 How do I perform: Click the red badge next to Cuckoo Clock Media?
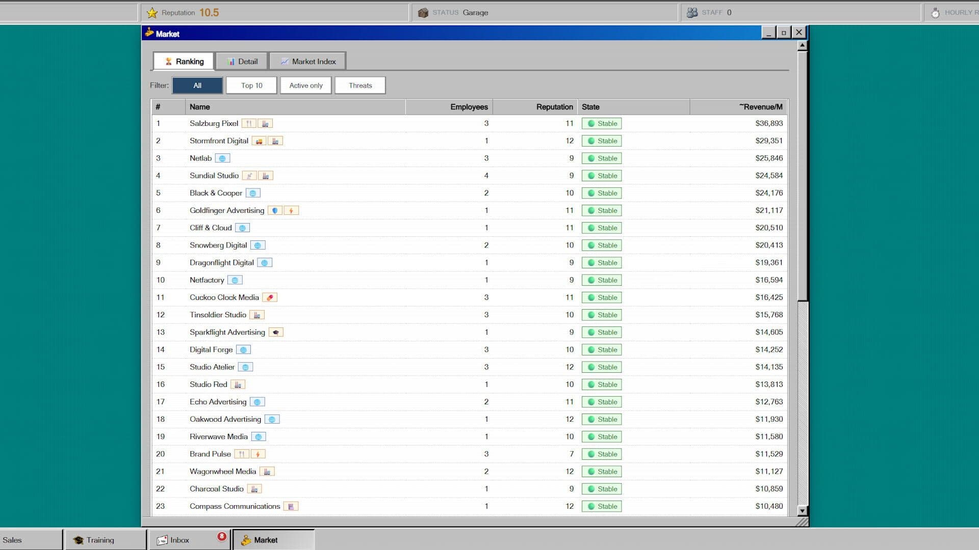tap(270, 297)
